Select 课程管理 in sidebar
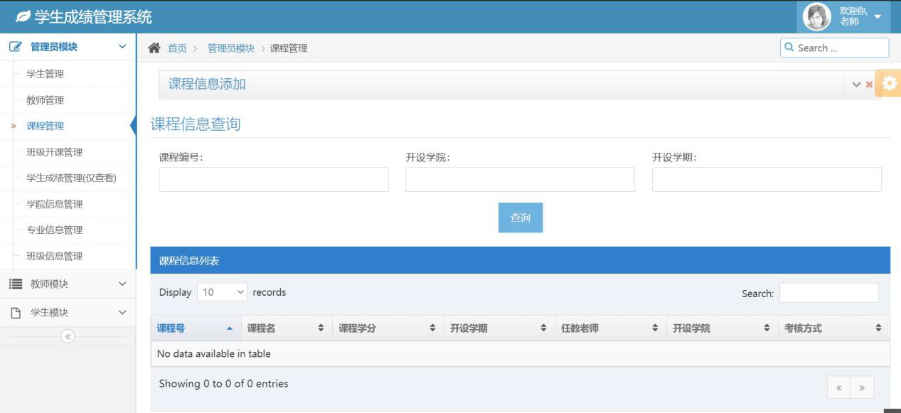 pos(46,126)
